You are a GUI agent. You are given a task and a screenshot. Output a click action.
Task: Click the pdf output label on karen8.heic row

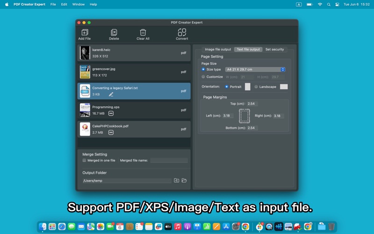pyautogui.click(x=183, y=53)
